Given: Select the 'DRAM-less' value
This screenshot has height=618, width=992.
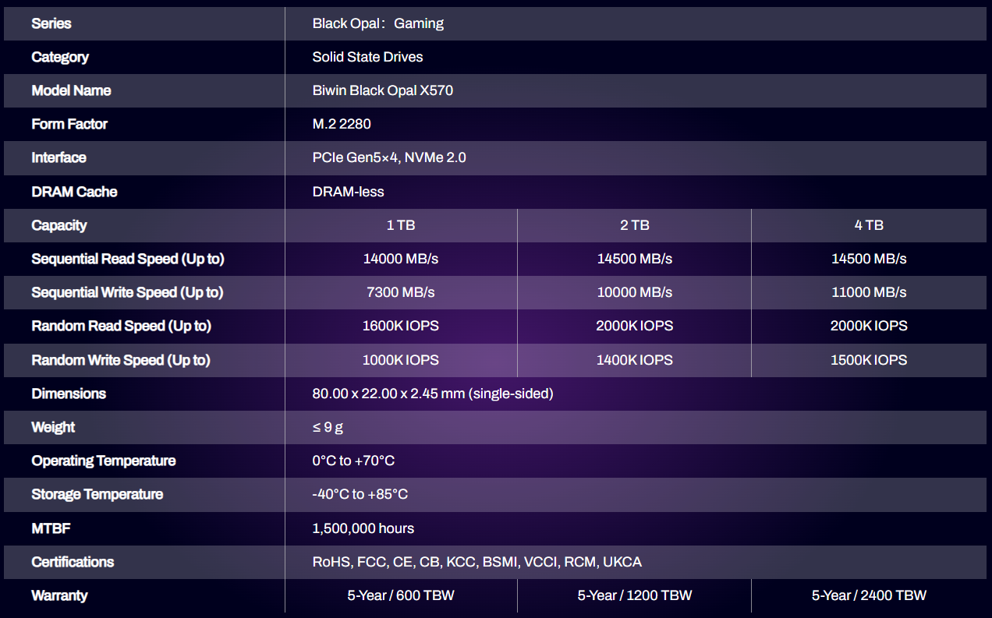Looking at the screenshot, I should (349, 192).
